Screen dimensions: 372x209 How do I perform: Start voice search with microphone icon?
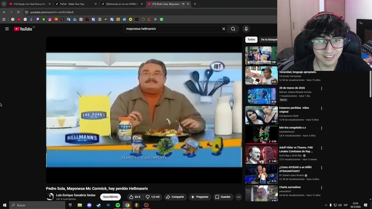246,29
